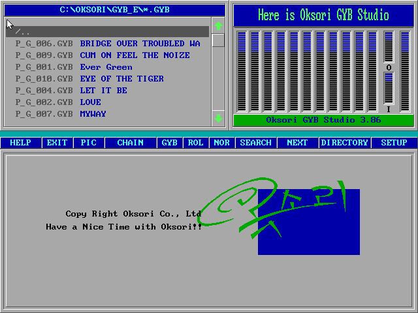This screenshot has height=313, width=418.
Task: Open the HELP menu
Action: 20,143
